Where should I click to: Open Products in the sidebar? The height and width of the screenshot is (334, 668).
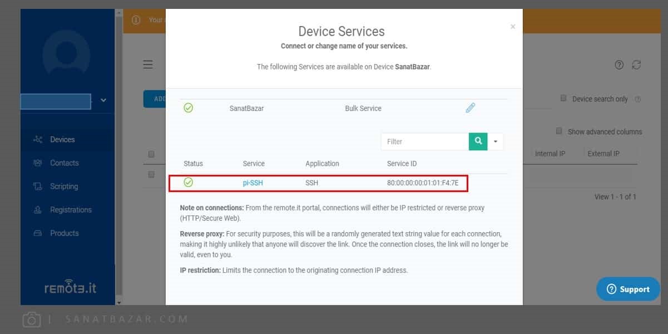tap(65, 233)
